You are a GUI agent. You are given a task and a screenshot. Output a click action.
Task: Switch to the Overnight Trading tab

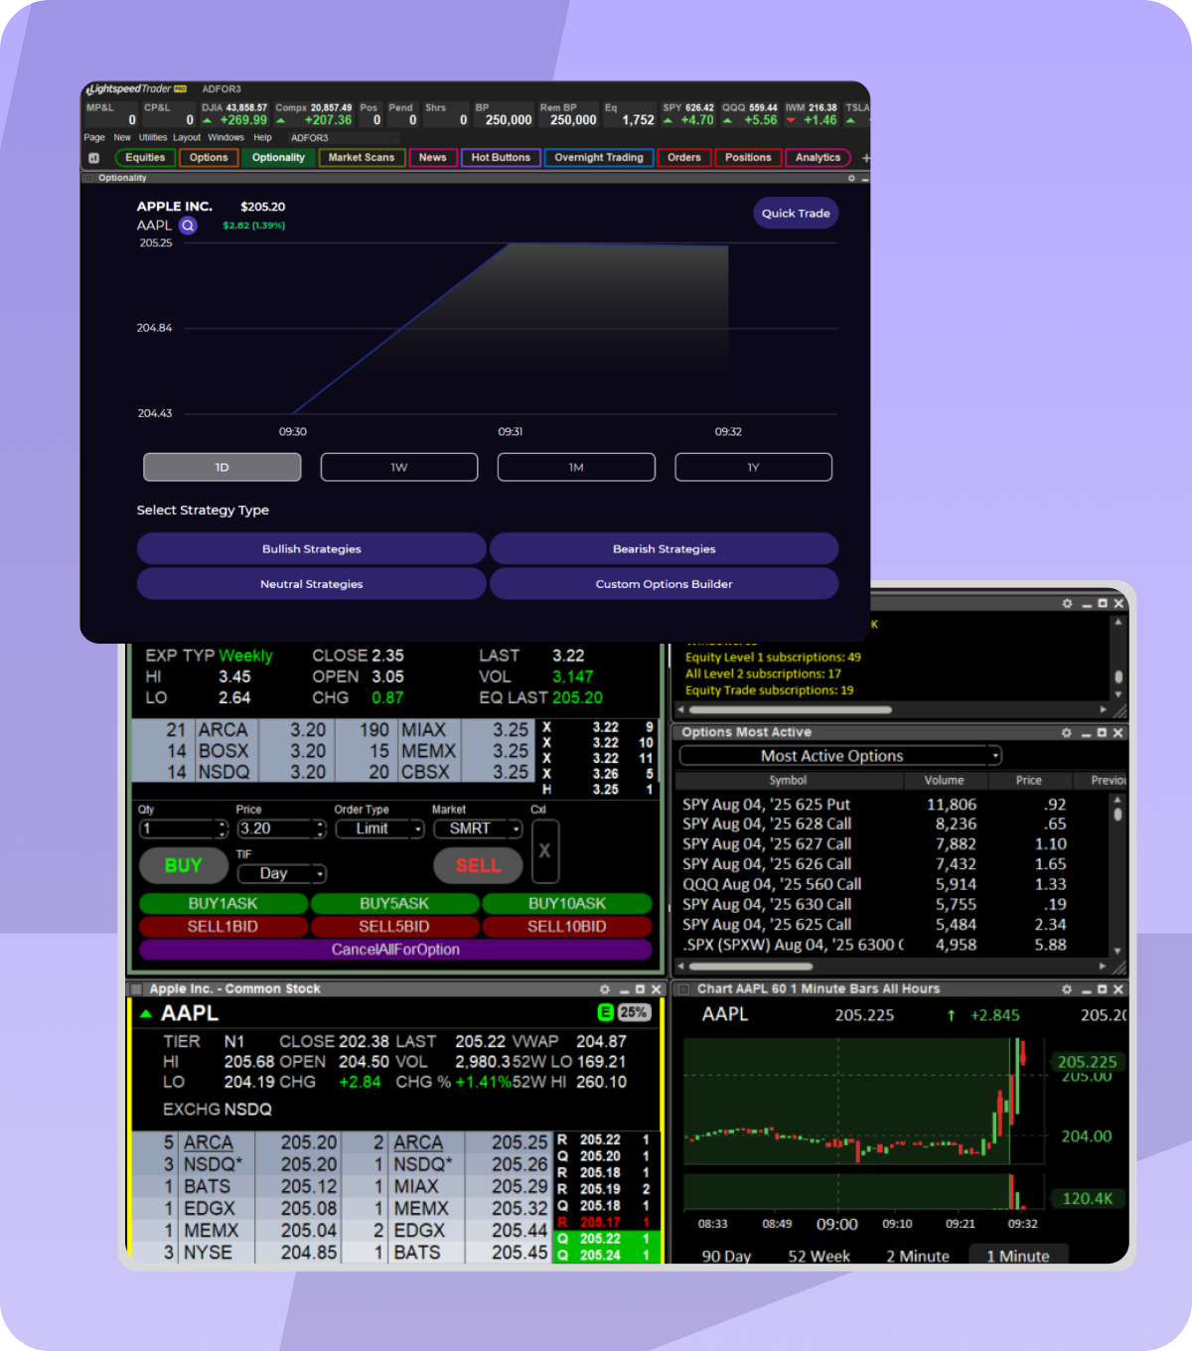(x=599, y=158)
